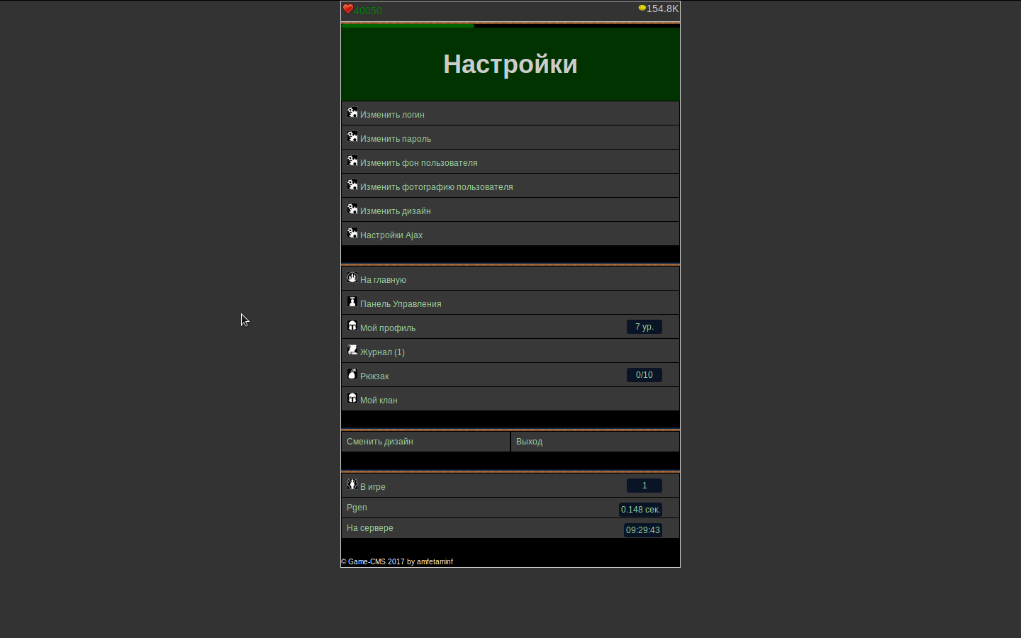Click the red heart health icon
This screenshot has height=638, width=1021.
[x=348, y=9]
